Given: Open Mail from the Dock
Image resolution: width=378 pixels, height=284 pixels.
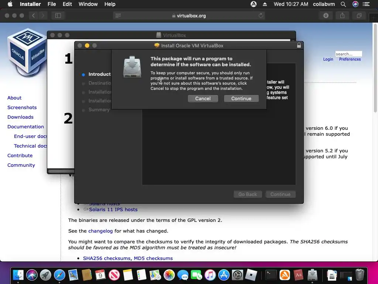Looking at the screenshot, I should click(73, 275).
